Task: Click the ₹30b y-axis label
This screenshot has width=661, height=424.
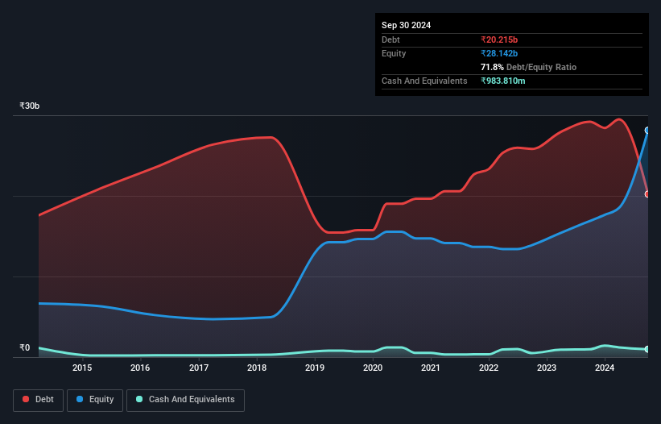Action: point(30,106)
